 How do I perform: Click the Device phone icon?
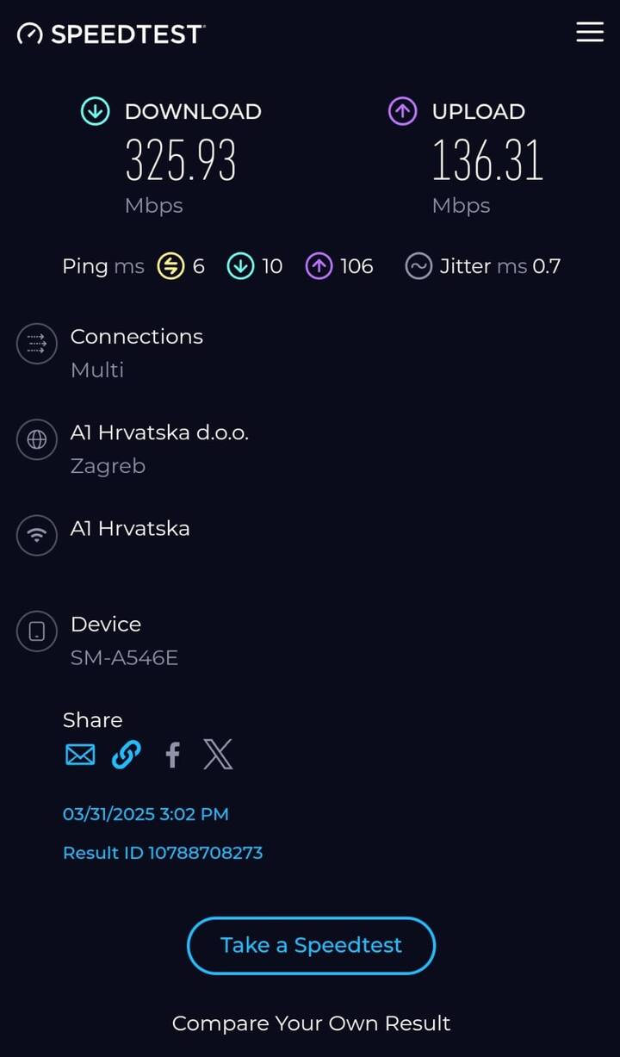point(37,631)
